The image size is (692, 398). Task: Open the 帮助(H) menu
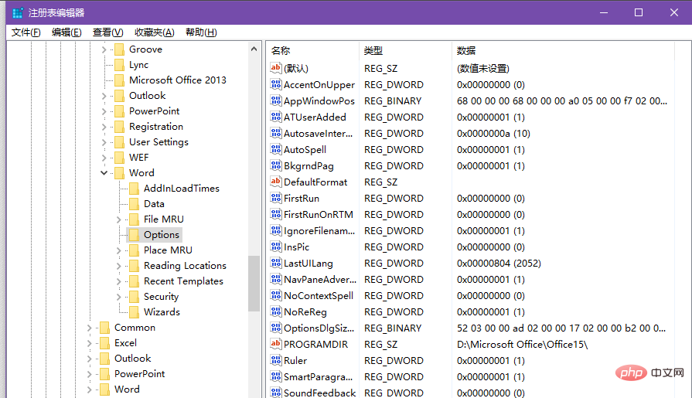201,32
